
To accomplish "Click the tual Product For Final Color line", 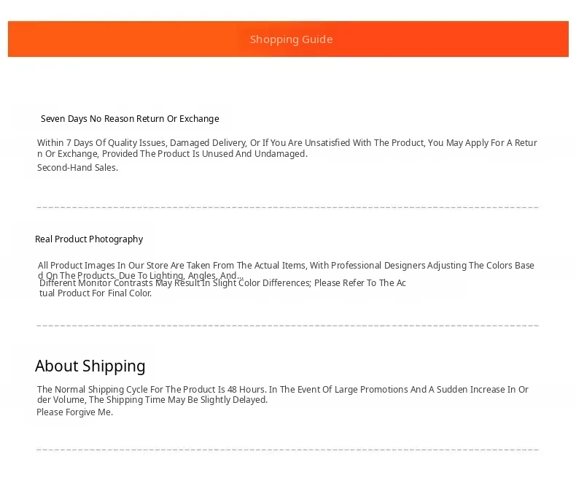I will click(x=96, y=293).
